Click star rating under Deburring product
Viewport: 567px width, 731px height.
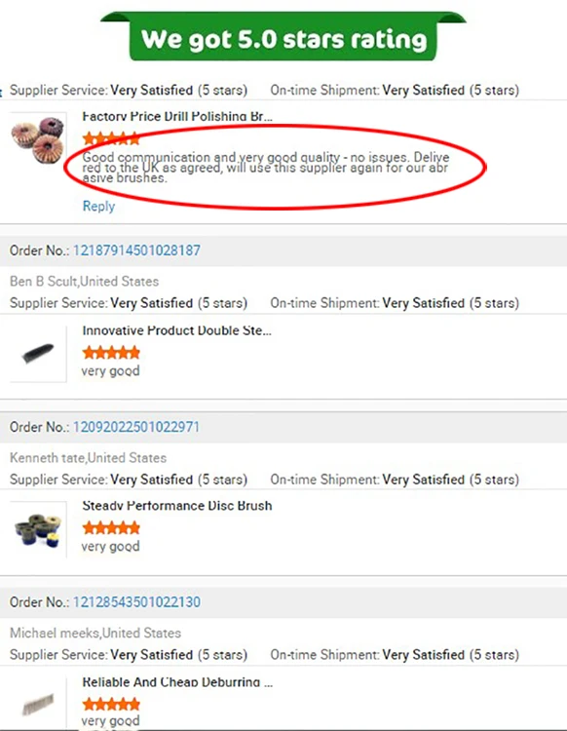coord(111,704)
